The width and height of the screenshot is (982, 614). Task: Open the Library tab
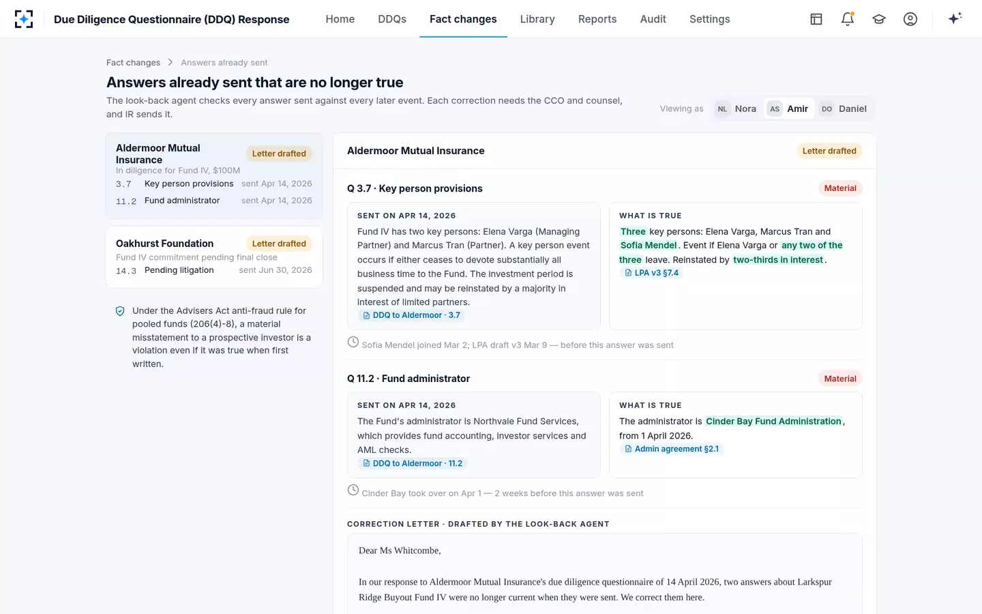coord(537,19)
